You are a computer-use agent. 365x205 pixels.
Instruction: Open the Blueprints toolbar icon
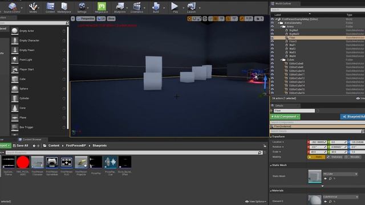point(120,7)
